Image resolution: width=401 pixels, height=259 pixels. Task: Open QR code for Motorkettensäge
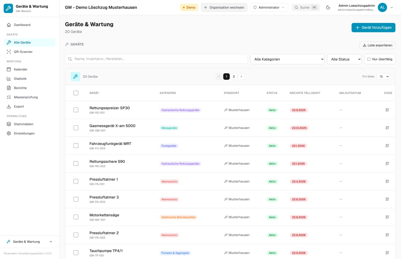click(387, 217)
